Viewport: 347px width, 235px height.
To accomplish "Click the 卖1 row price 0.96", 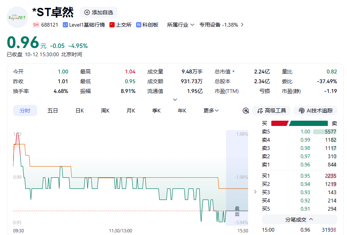I will pyautogui.click(x=305, y=165).
